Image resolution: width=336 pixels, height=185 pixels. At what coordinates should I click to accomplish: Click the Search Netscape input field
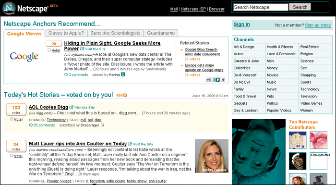click(261, 7)
